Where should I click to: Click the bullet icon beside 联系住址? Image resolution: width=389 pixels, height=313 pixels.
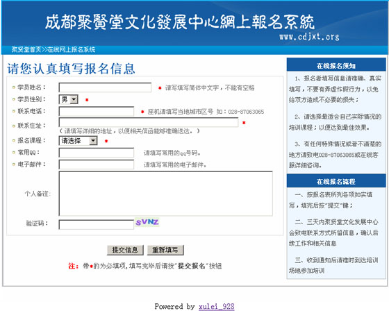point(14,126)
